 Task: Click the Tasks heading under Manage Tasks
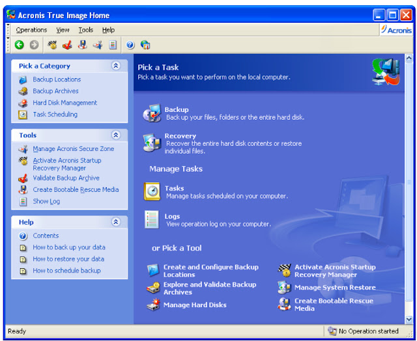tap(174, 188)
